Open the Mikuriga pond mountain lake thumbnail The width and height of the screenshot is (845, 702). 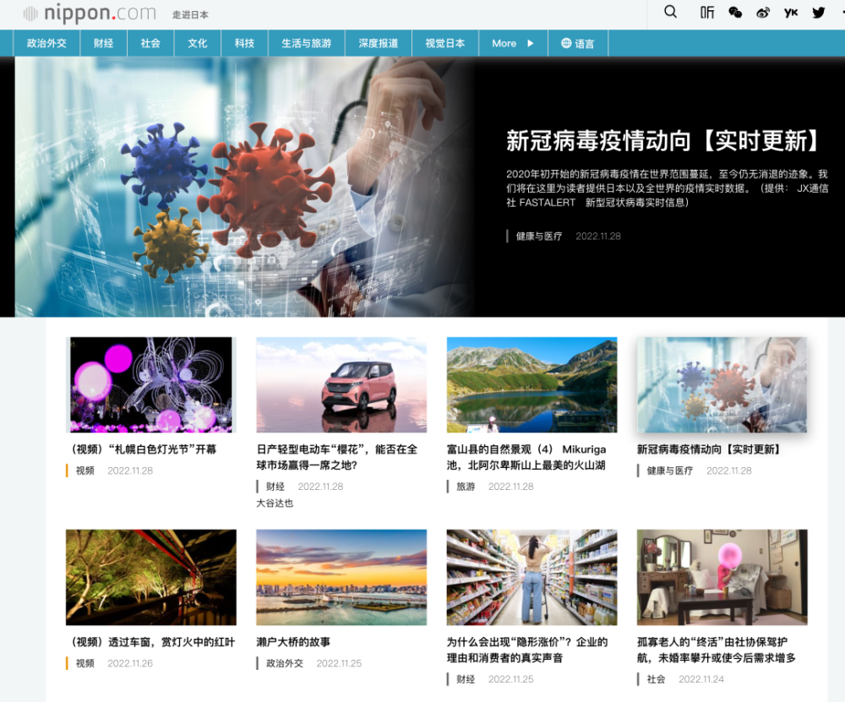[x=532, y=384]
